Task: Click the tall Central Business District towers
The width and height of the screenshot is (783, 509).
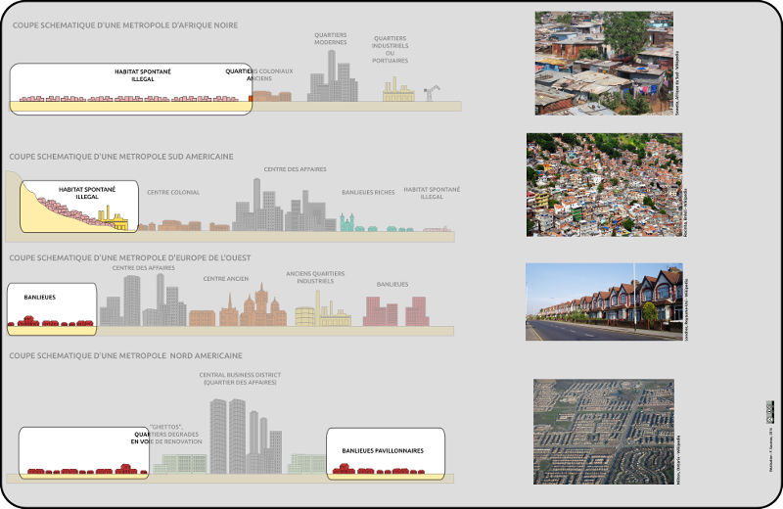Action: click(229, 436)
